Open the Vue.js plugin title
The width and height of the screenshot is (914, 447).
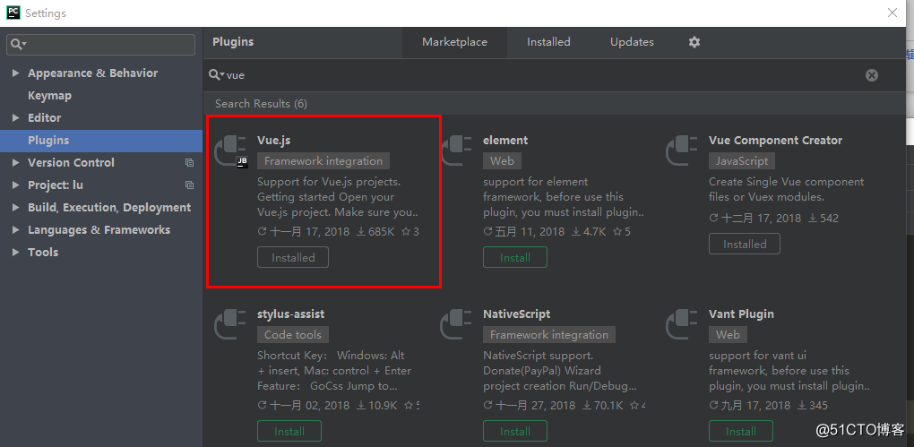click(273, 141)
